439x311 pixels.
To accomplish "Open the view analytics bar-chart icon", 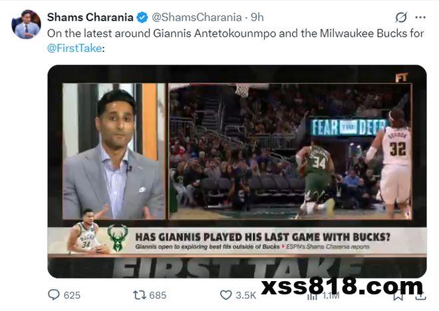I will 312,296.
